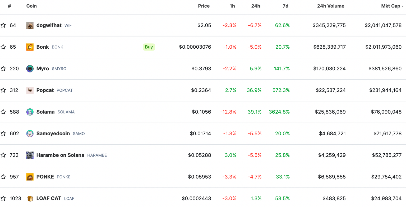Star the Solama row
406x207 pixels.
tap(3, 112)
